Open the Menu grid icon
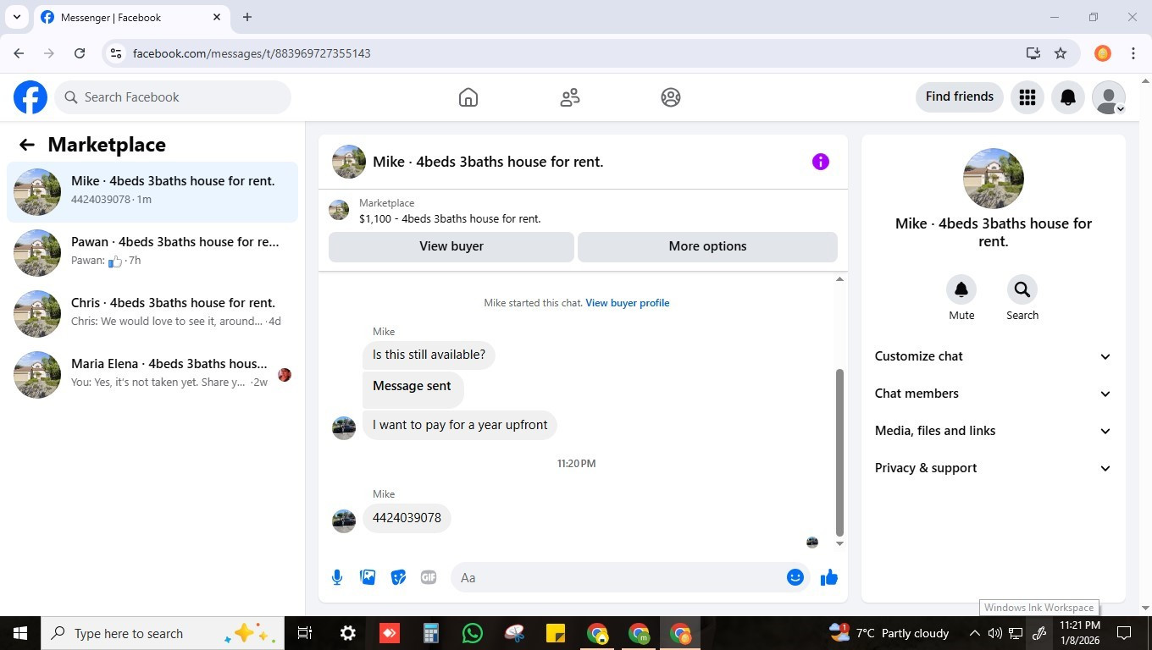1152x650 pixels. coord(1027,97)
